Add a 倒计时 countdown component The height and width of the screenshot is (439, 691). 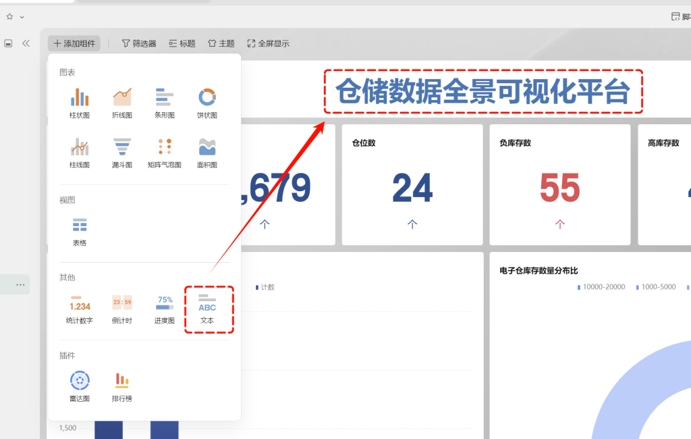(122, 309)
